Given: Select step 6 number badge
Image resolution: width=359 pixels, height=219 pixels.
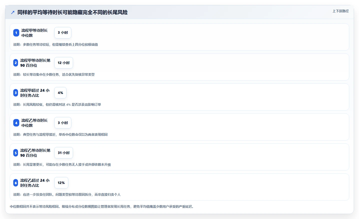Looking at the screenshot, I should tap(16, 183).
